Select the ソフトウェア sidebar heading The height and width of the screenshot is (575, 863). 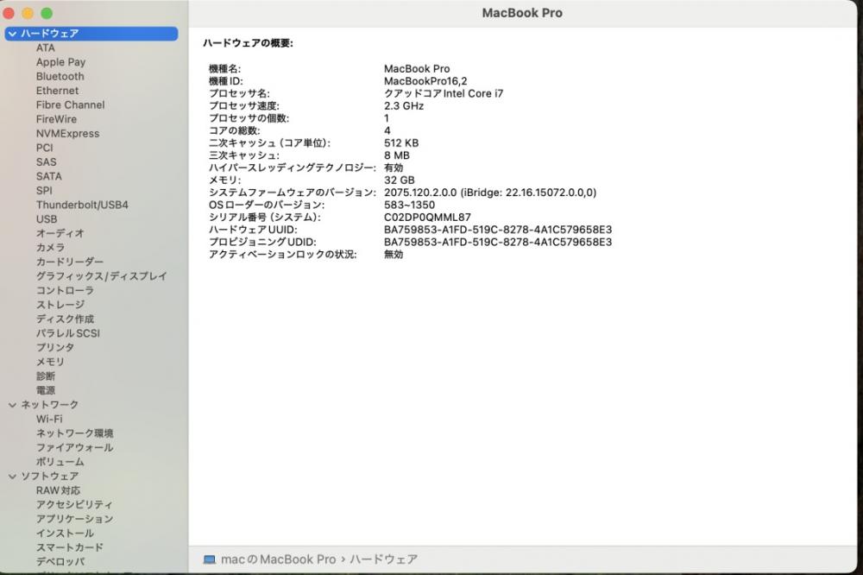tap(49, 477)
